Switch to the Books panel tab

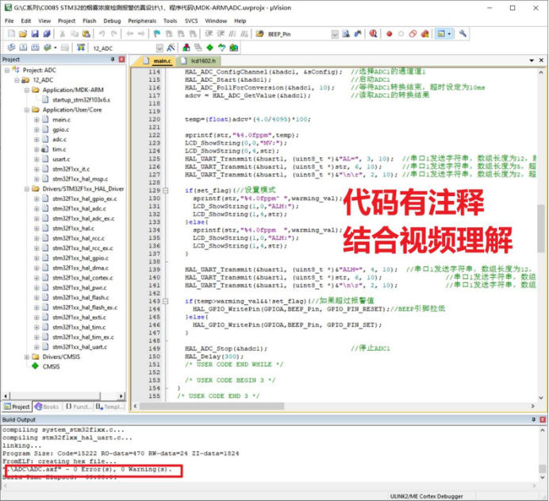(x=47, y=407)
